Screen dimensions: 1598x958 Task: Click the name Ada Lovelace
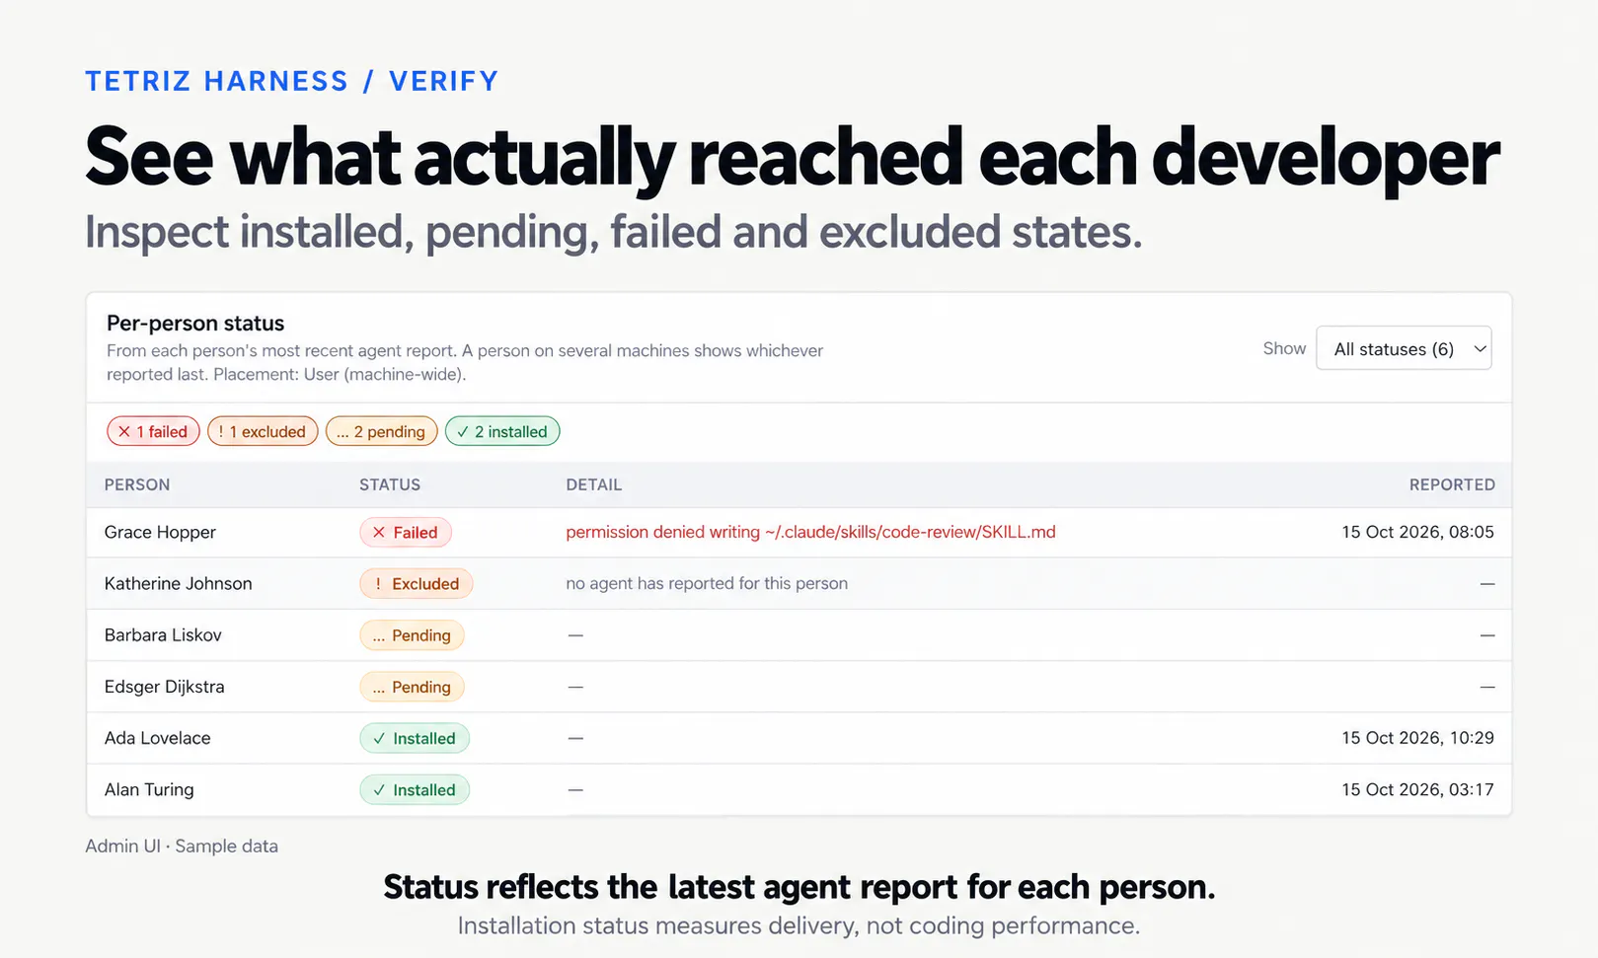158,738
